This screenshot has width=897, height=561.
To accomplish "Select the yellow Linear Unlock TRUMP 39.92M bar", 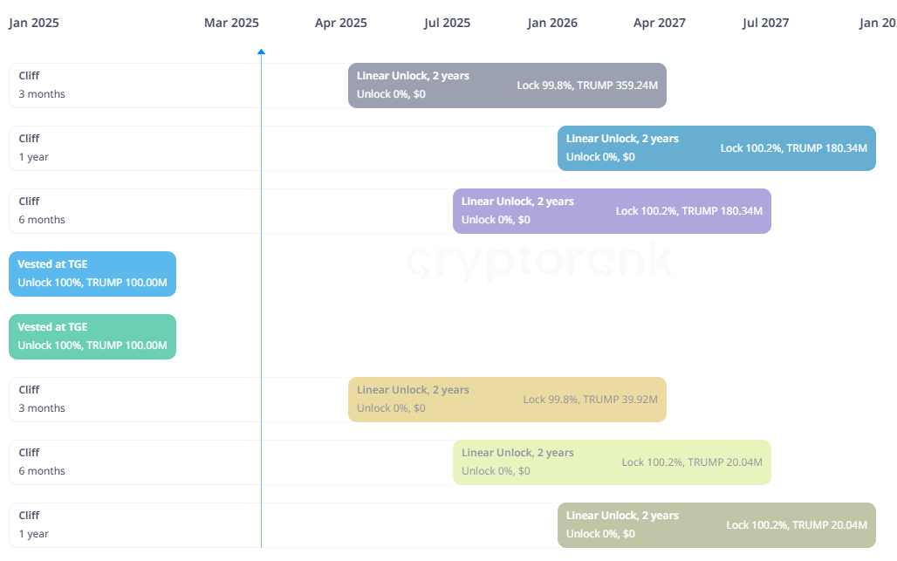I will (x=508, y=400).
